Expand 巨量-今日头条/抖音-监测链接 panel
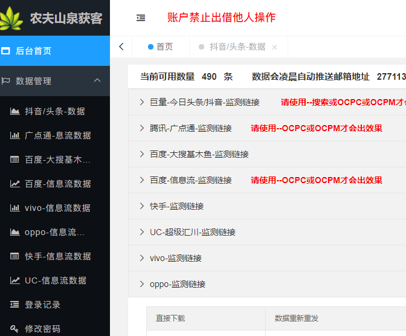Viewport: 406px width, 336px height. 204,103
